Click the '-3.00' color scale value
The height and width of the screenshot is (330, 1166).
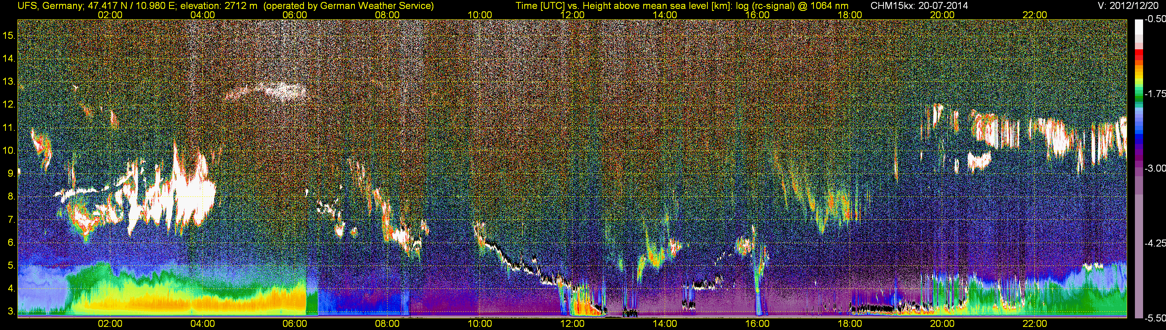(x=1155, y=168)
